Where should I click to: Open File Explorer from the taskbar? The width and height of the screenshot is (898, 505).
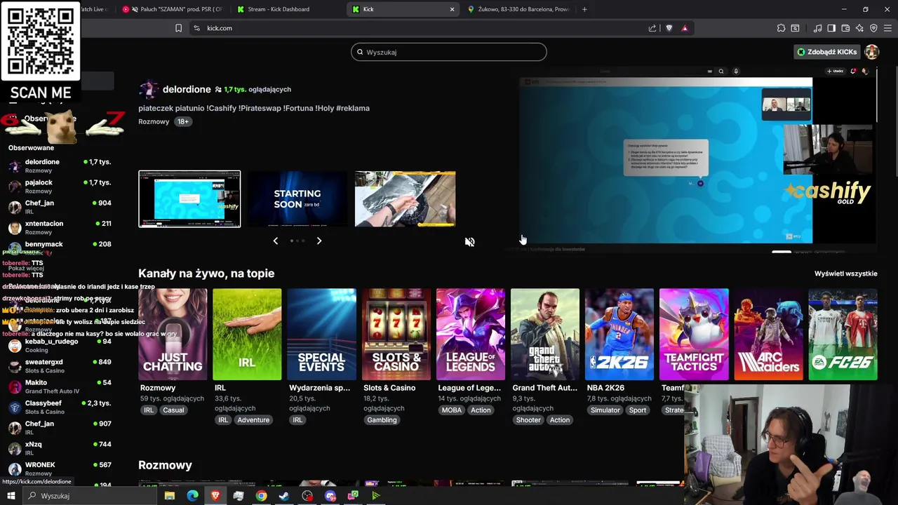click(170, 496)
